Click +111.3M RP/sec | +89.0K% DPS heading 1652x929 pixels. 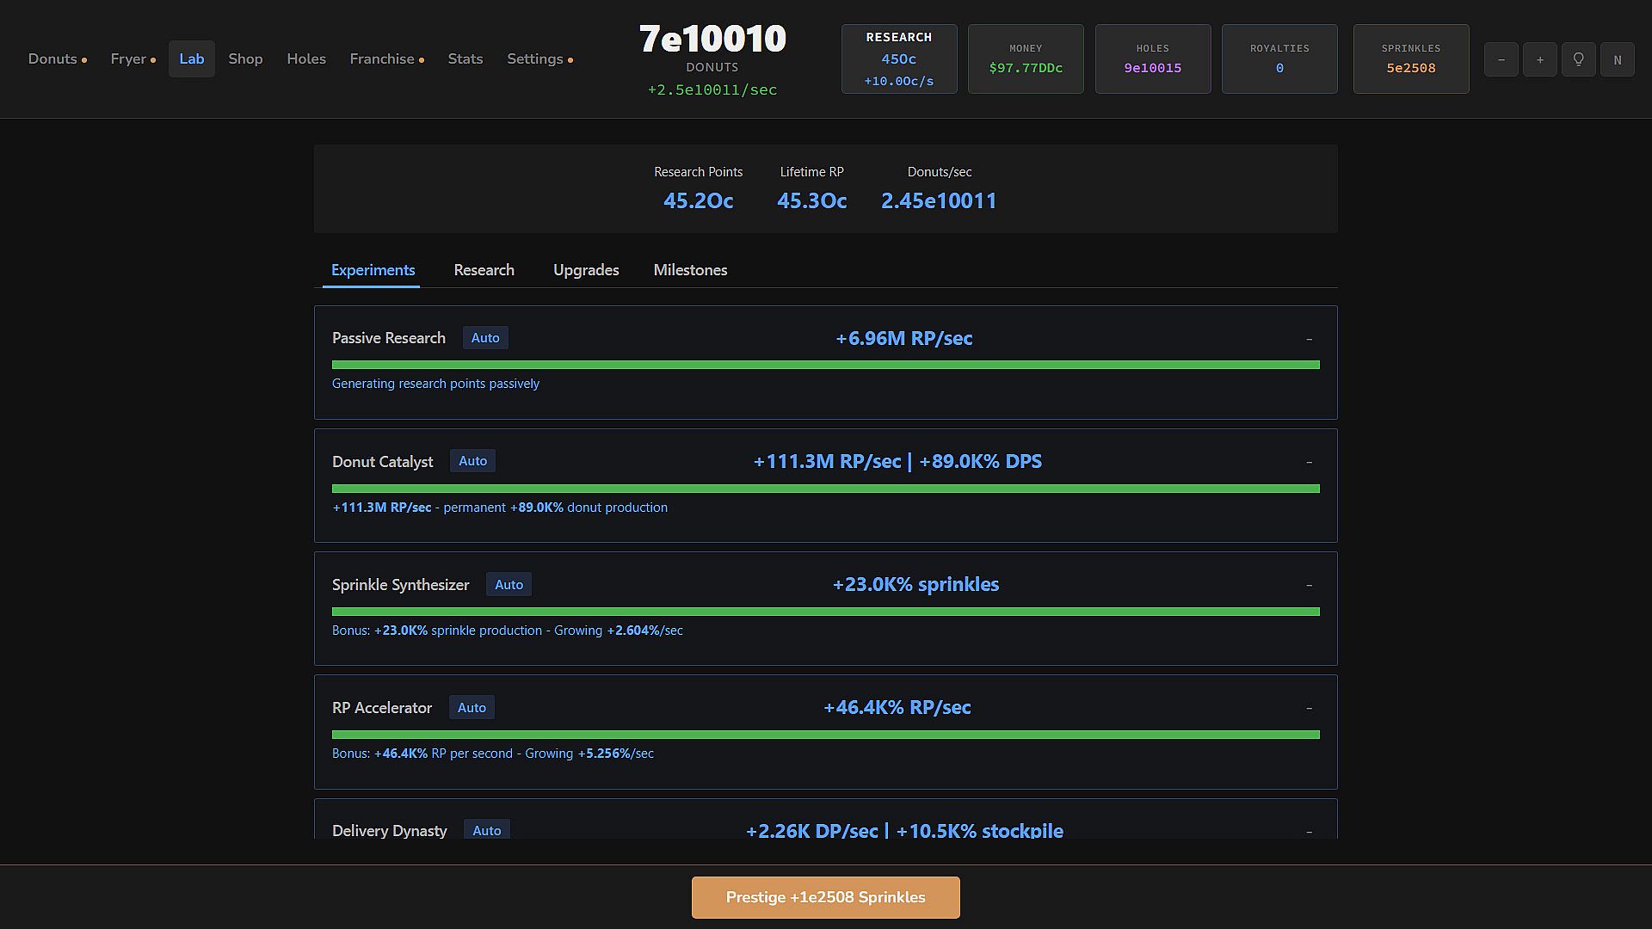(x=897, y=461)
